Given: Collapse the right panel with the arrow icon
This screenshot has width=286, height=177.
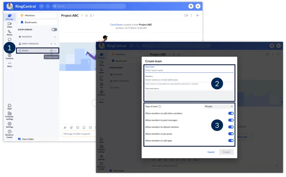Looking at the screenshot, I should tap(198, 15).
